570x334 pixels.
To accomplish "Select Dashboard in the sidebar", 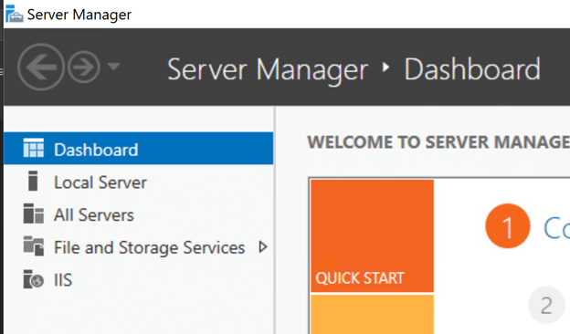I will [x=139, y=149].
